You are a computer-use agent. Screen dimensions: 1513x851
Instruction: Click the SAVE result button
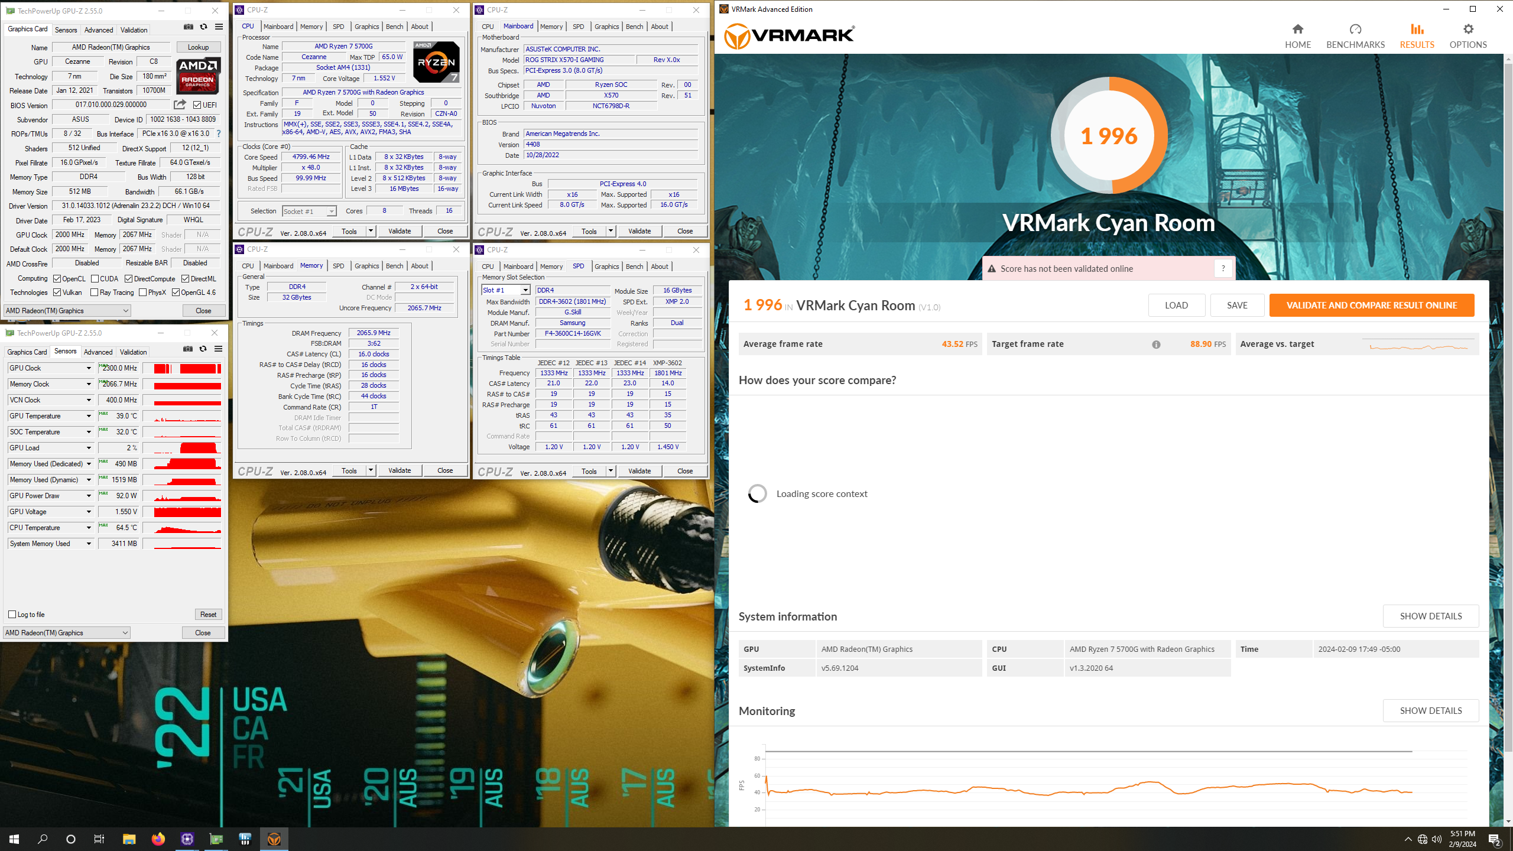pos(1238,306)
